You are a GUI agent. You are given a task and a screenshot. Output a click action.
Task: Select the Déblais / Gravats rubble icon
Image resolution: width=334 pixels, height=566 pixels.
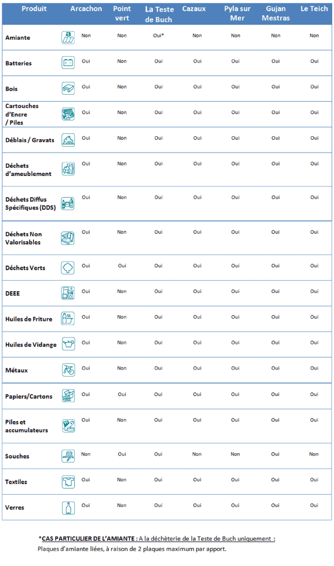tap(68, 140)
